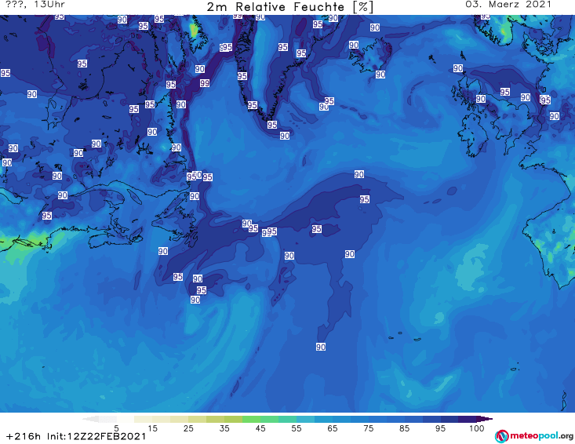Click the colorbar label "85"
This screenshot has width=575, height=444.
pos(404,428)
